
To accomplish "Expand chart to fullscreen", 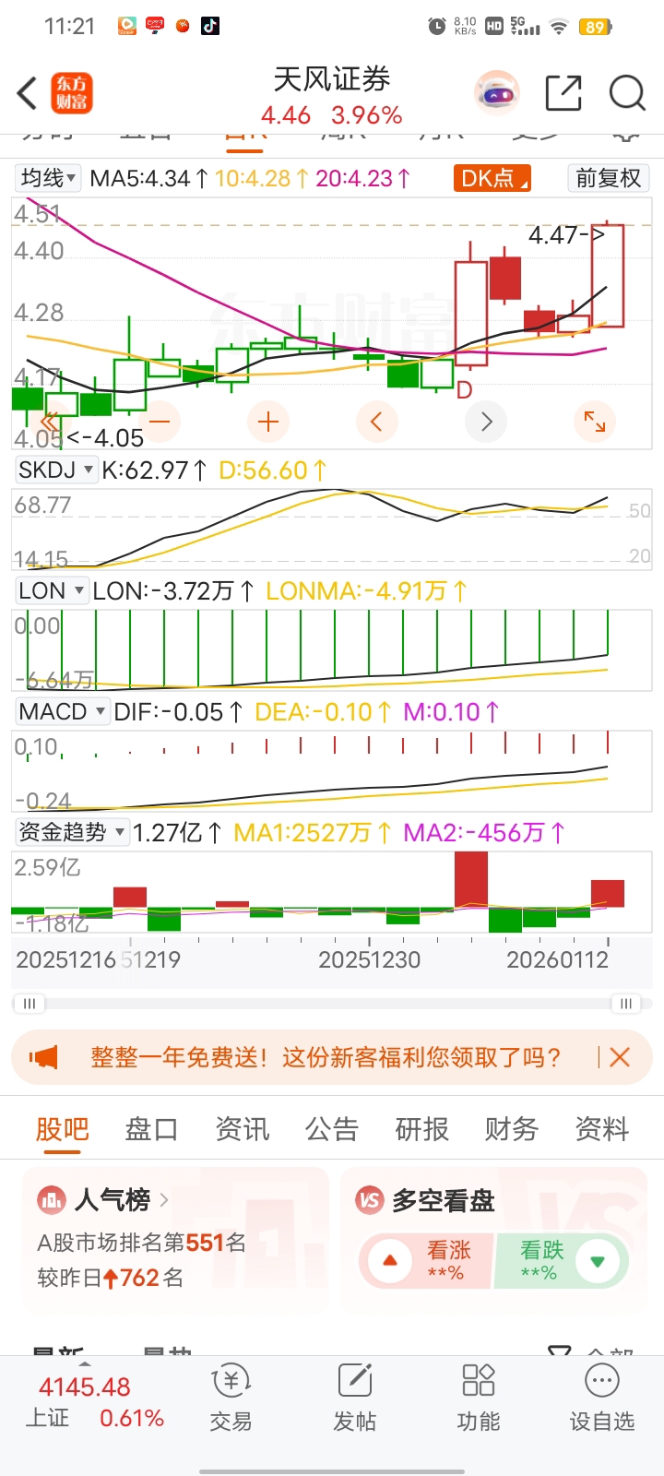I will point(595,422).
